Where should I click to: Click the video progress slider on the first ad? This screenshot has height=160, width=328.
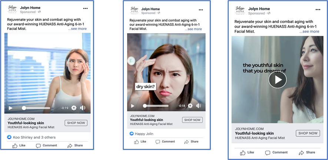[36, 108]
